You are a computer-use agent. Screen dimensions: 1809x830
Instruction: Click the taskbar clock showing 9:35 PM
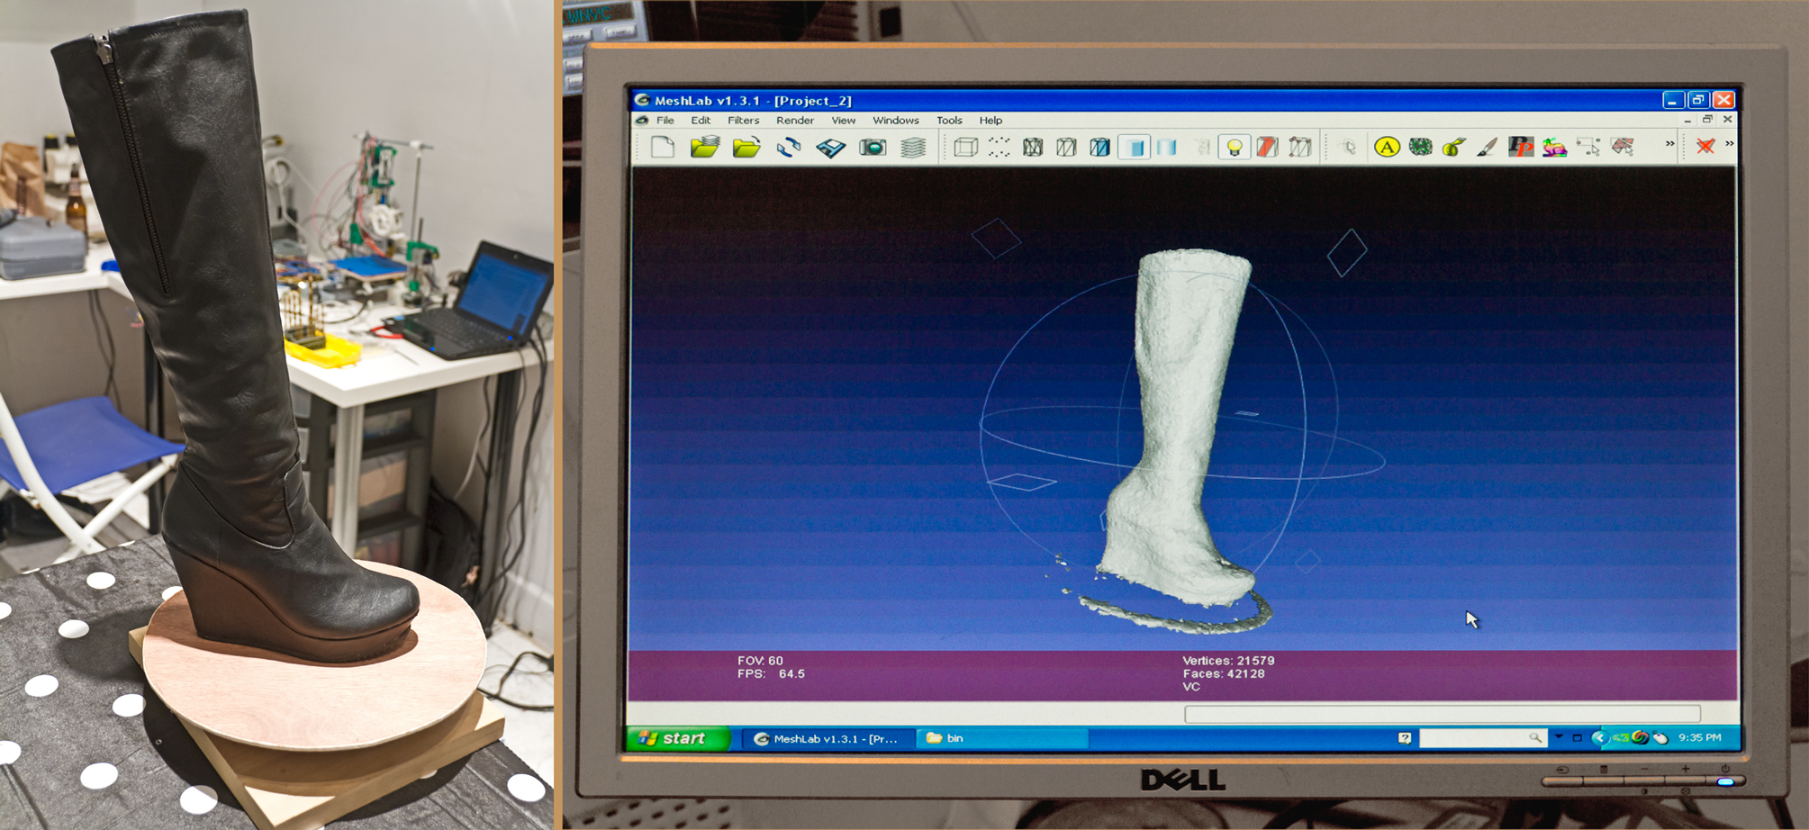(x=1700, y=738)
